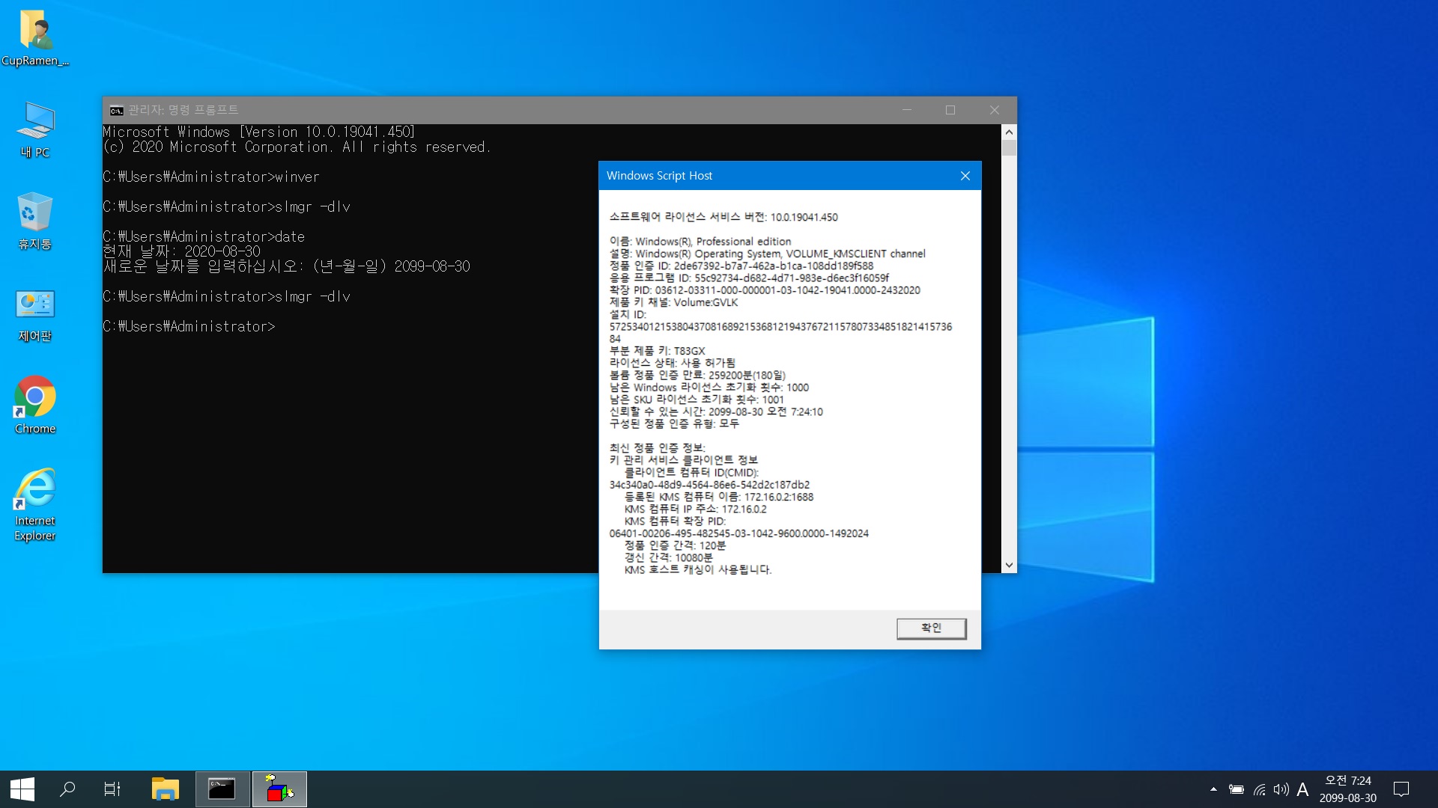
Task: Click the Windows Script Host title text
Action: pyautogui.click(x=659, y=176)
